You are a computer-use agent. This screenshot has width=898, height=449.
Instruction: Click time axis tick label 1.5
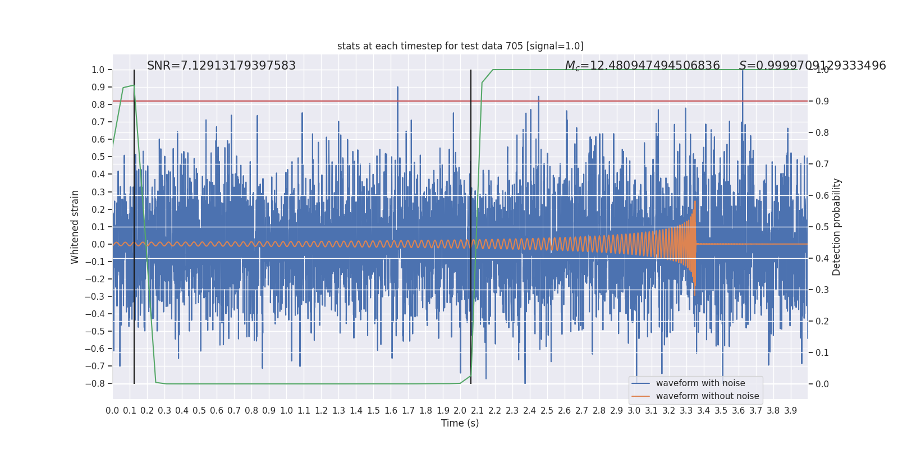point(373,411)
